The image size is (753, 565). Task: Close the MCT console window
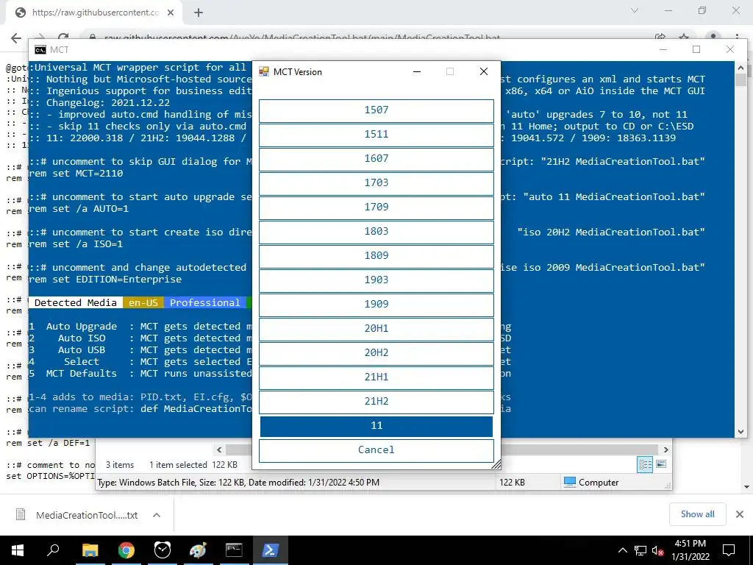coord(730,49)
